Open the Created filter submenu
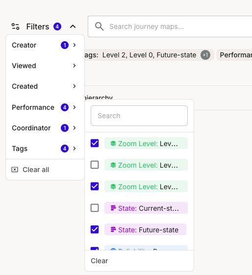The height and width of the screenshot is (275, 252). [45, 86]
